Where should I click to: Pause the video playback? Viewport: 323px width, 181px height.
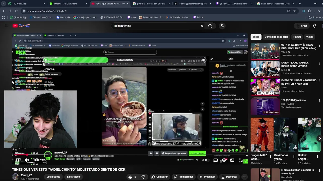[17, 160]
